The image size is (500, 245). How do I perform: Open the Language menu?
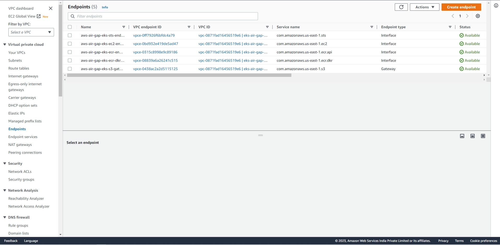click(31, 241)
